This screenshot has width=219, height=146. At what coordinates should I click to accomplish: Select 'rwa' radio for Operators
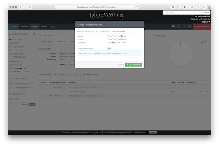[121, 43]
